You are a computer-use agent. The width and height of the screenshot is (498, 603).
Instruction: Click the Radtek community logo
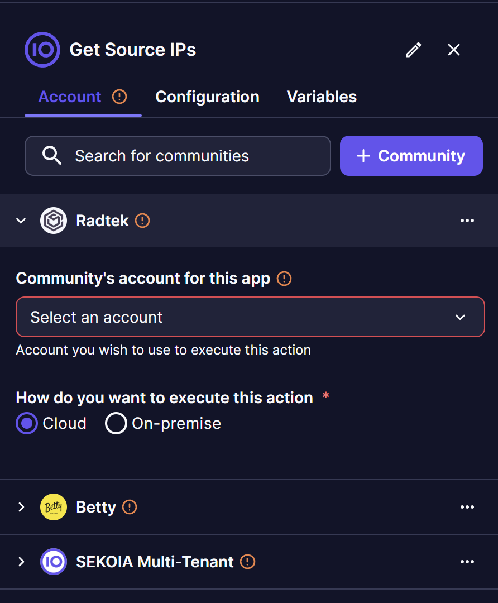[x=54, y=221]
